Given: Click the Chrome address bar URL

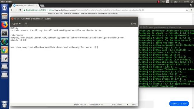Looking at the screenshot, I should pyautogui.click(x=96, y=10).
